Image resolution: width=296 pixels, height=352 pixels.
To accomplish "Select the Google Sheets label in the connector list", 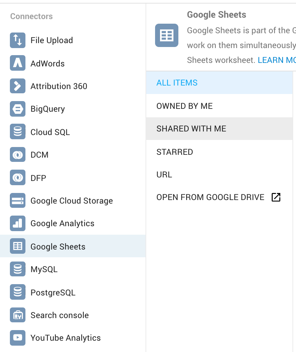I will [x=58, y=247].
